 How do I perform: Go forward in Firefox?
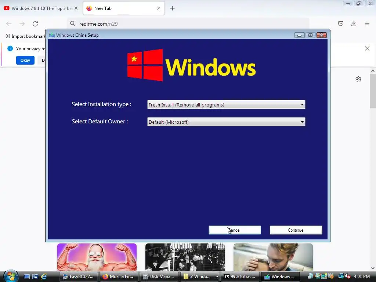22,24
